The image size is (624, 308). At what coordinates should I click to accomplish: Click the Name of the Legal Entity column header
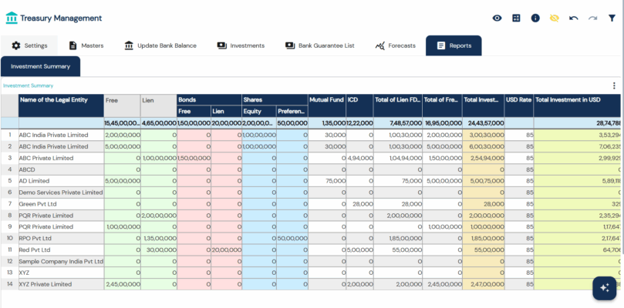60,99
